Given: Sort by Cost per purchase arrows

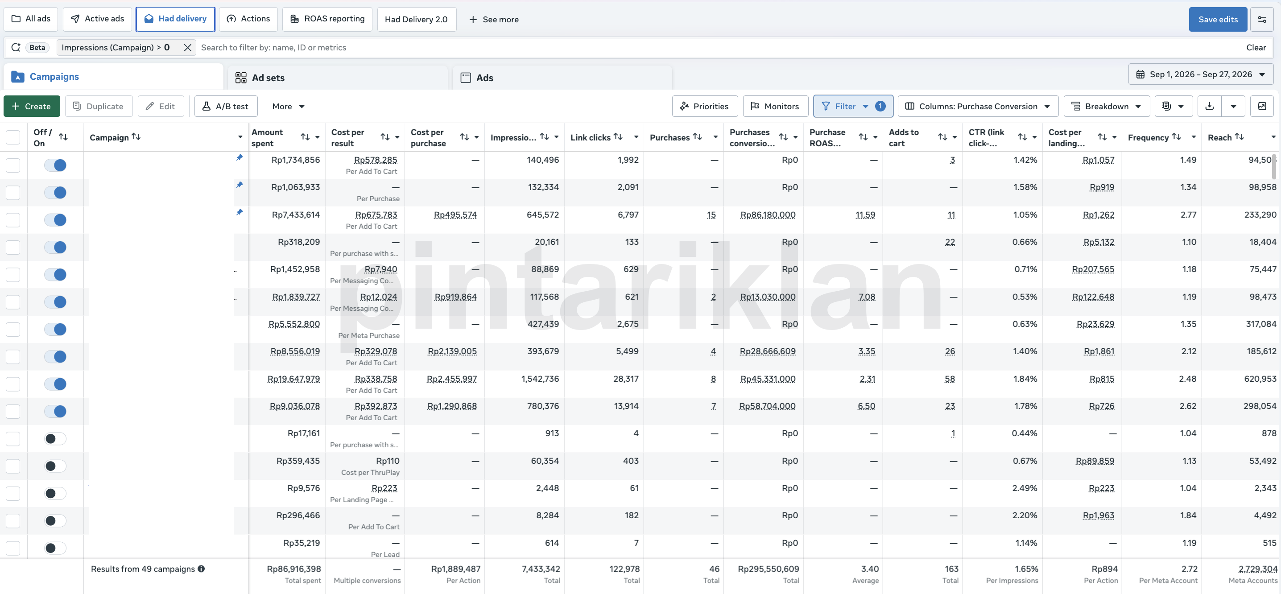Looking at the screenshot, I should coord(464,137).
